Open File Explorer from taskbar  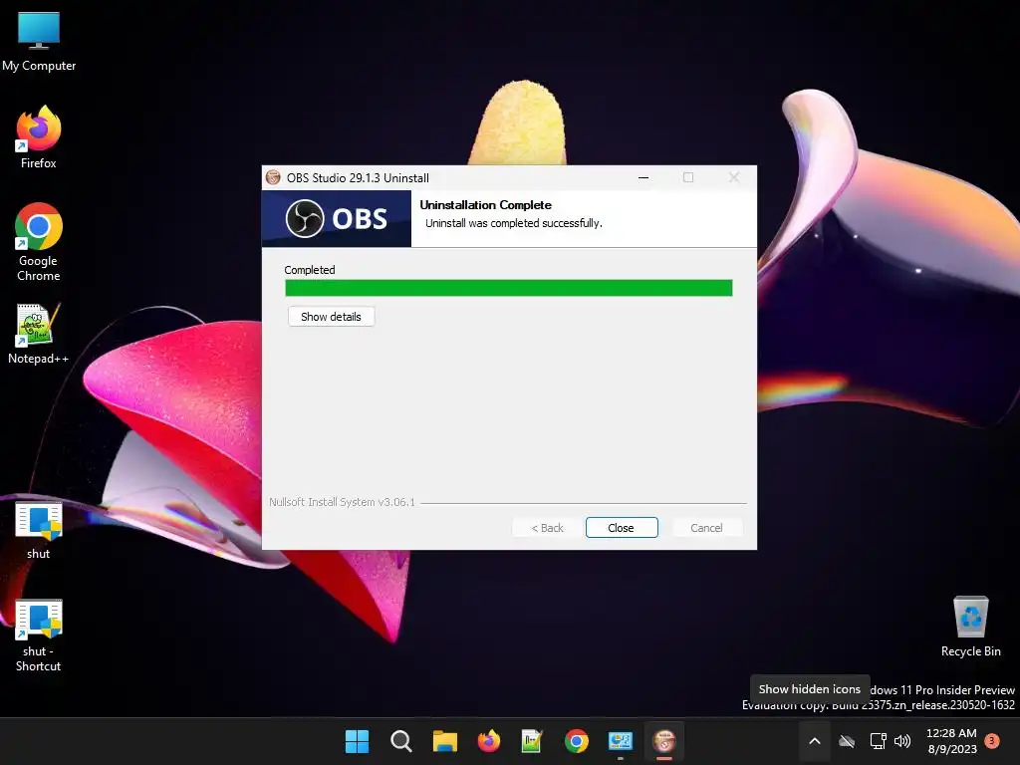pos(445,741)
